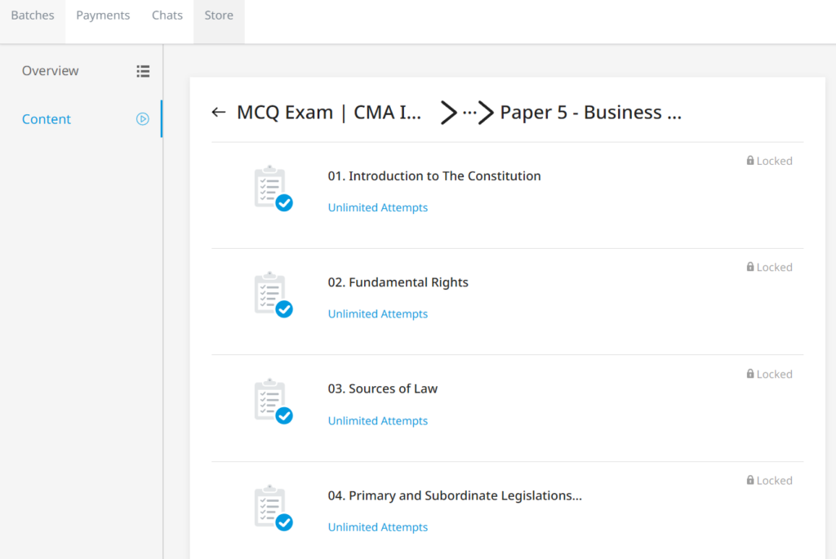This screenshot has height=559, width=836.
Task: Click the play icon next to Content
Action: click(x=143, y=118)
